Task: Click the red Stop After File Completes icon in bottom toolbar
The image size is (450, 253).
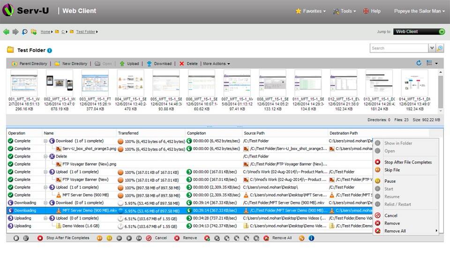Action: coord(40,238)
